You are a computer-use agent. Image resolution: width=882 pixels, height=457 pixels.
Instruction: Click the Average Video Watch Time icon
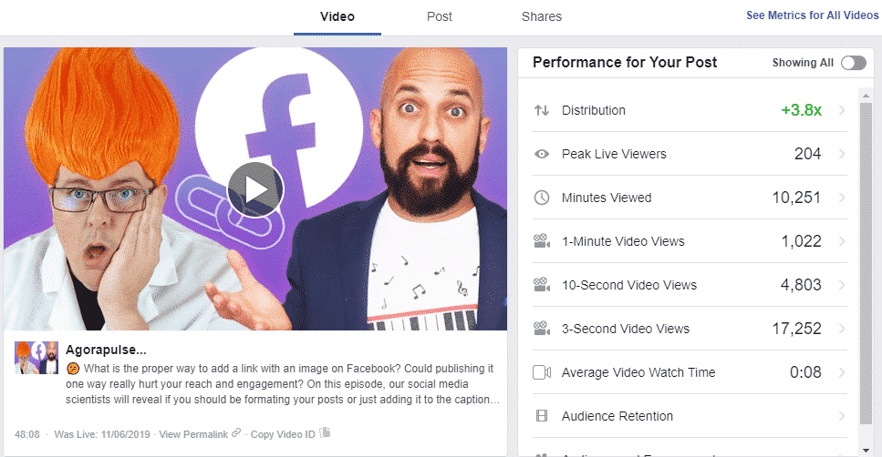point(541,372)
